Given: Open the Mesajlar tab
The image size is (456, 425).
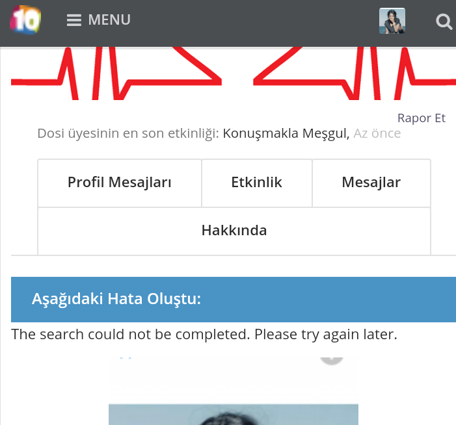Looking at the screenshot, I should point(371,183).
